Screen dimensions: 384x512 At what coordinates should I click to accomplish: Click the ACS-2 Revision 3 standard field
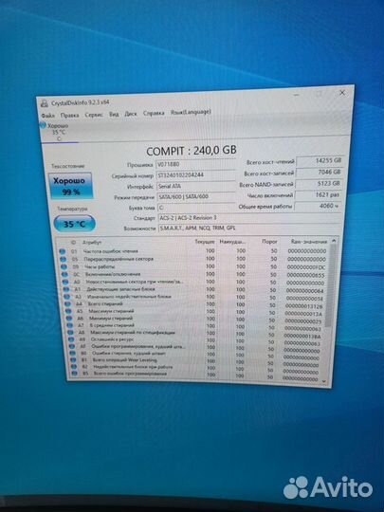click(x=249, y=217)
